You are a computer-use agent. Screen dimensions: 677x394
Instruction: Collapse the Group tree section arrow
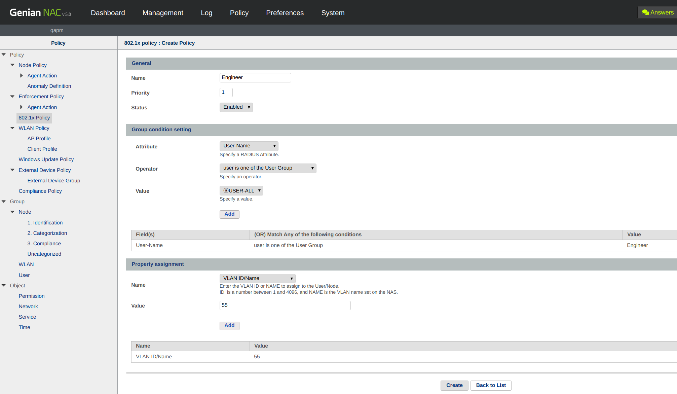coord(4,201)
